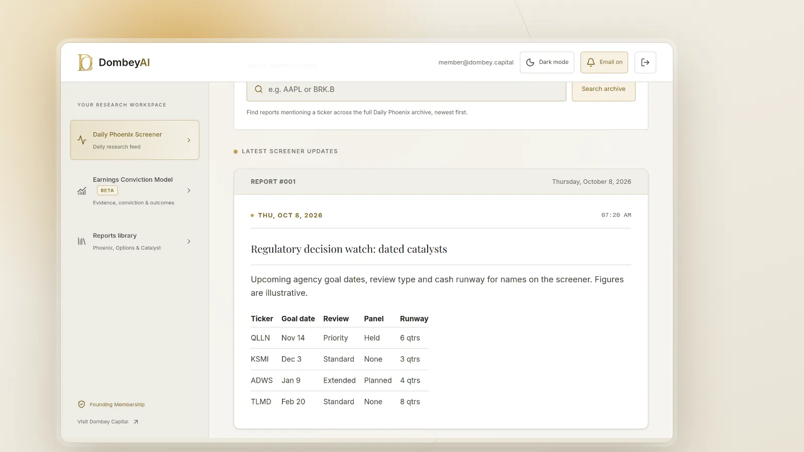Click the 'Thursday, October 8, 2026' date
The image size is (804, 452).
pyautogui.click(x=591, y=182)
